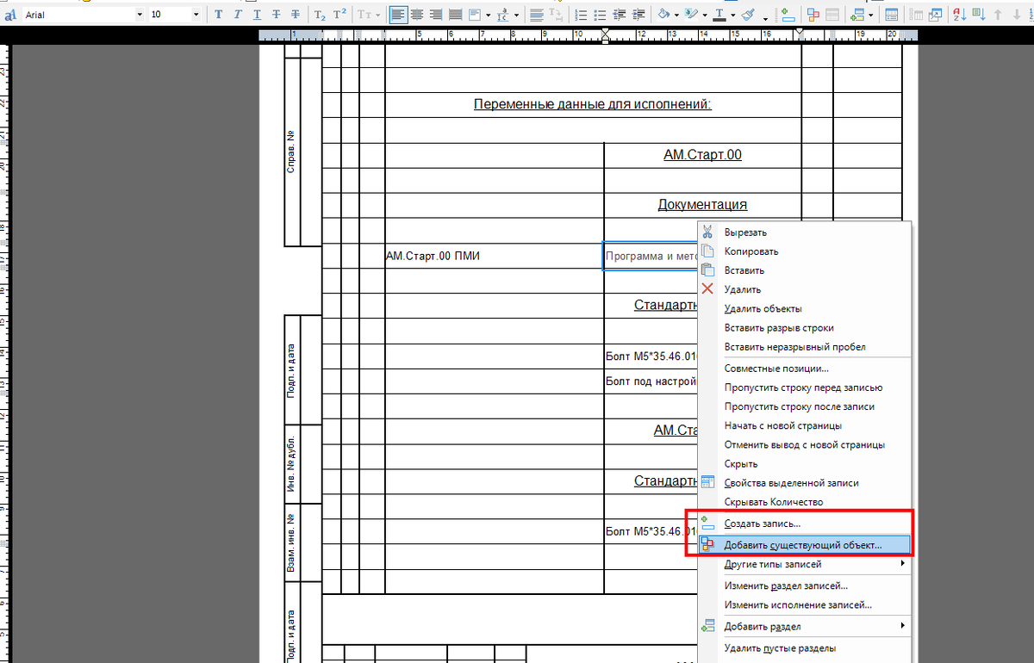Screen dimensions: 1034x663
Task: Click Переменные данные для исполнений heading
Action: [x=593, y=104]
